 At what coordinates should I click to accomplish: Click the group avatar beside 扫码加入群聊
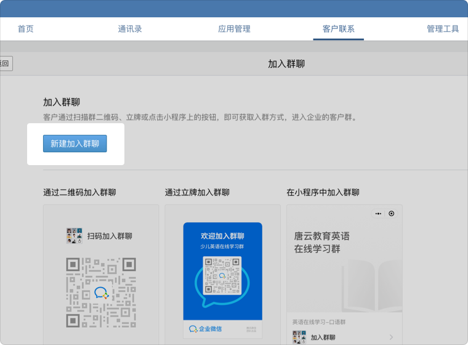[x=75, y=236]
